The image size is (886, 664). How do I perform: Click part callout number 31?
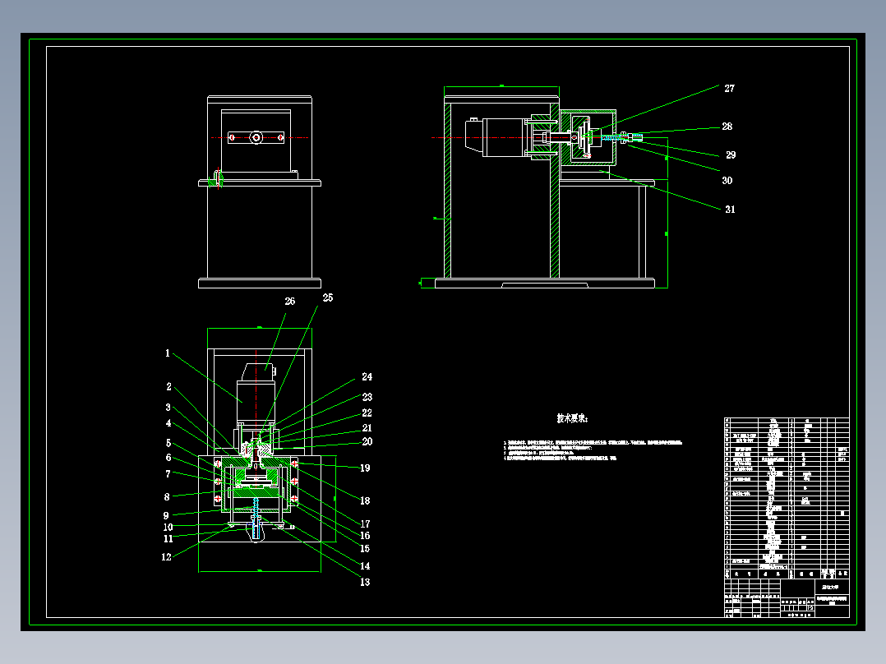pyautogui.click(x=730, y=209)
